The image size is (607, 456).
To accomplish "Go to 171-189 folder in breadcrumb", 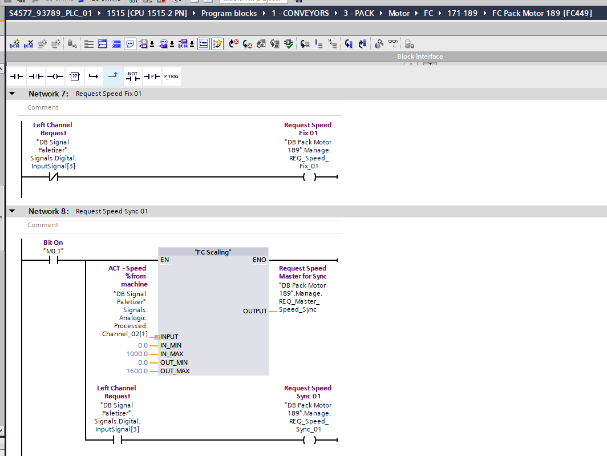I will 462,13.
